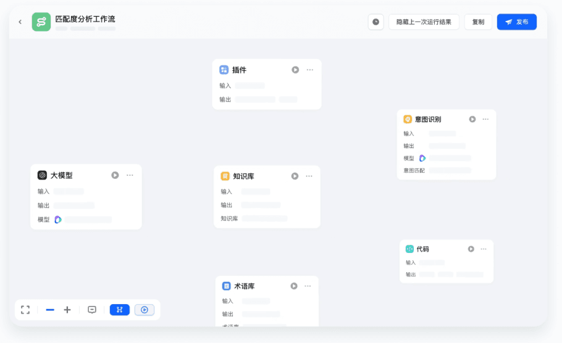Toggle the blue auto-layout button

[x=120, y=310]
